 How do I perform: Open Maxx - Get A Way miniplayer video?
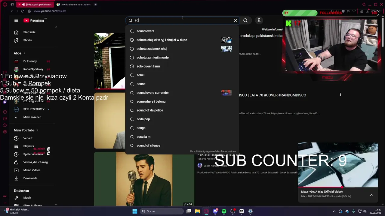338,165
